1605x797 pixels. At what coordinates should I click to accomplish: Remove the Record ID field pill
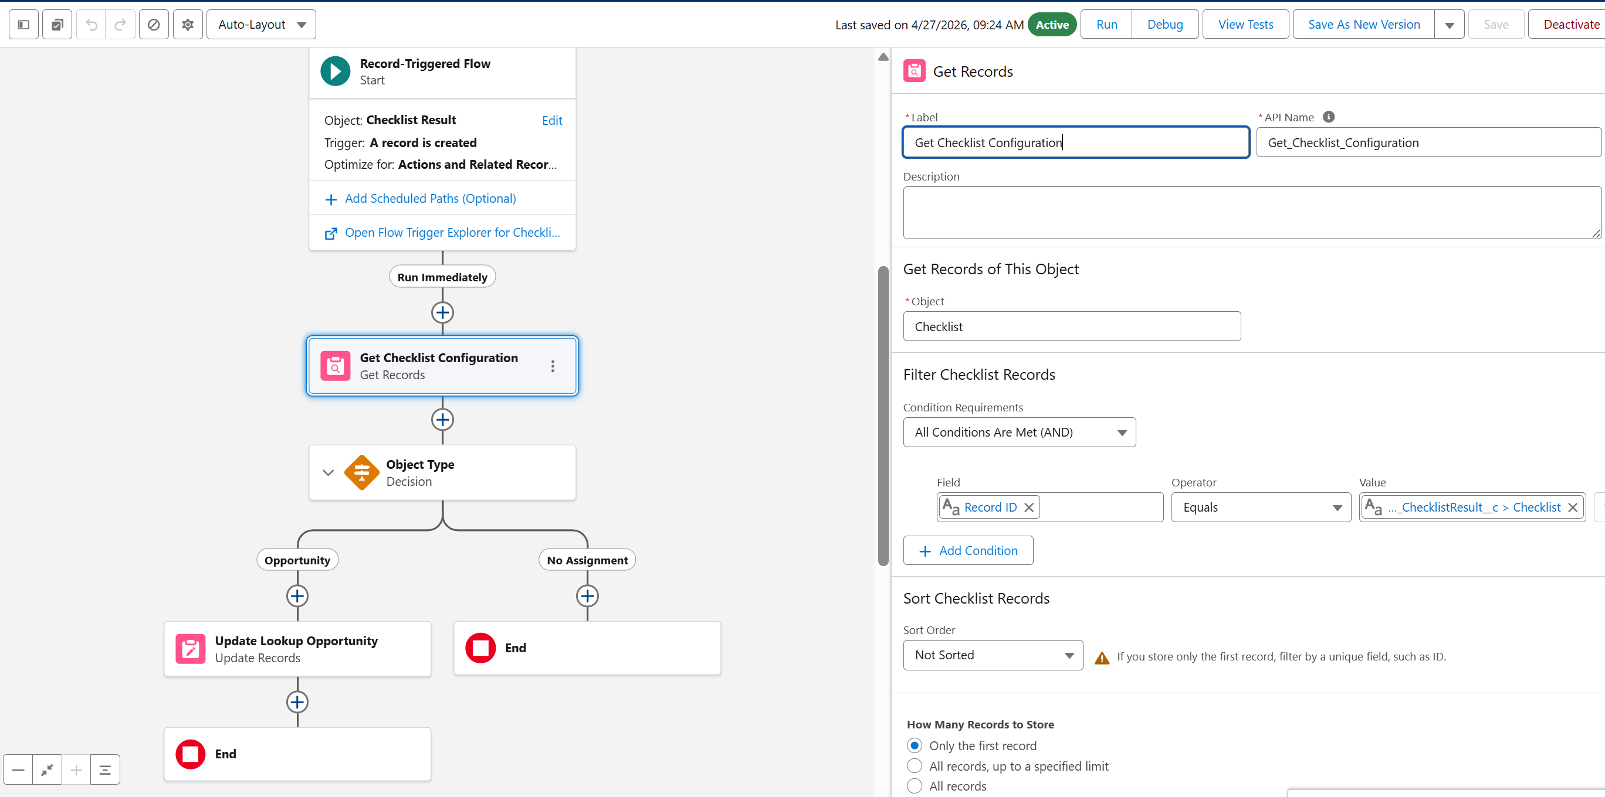[1030, 508]
